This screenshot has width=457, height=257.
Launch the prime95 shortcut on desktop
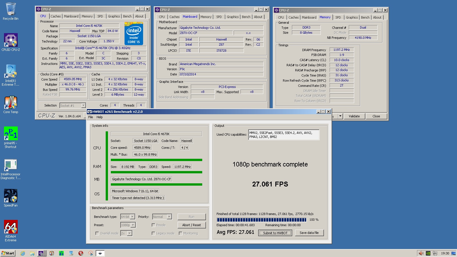click(11, 137)
